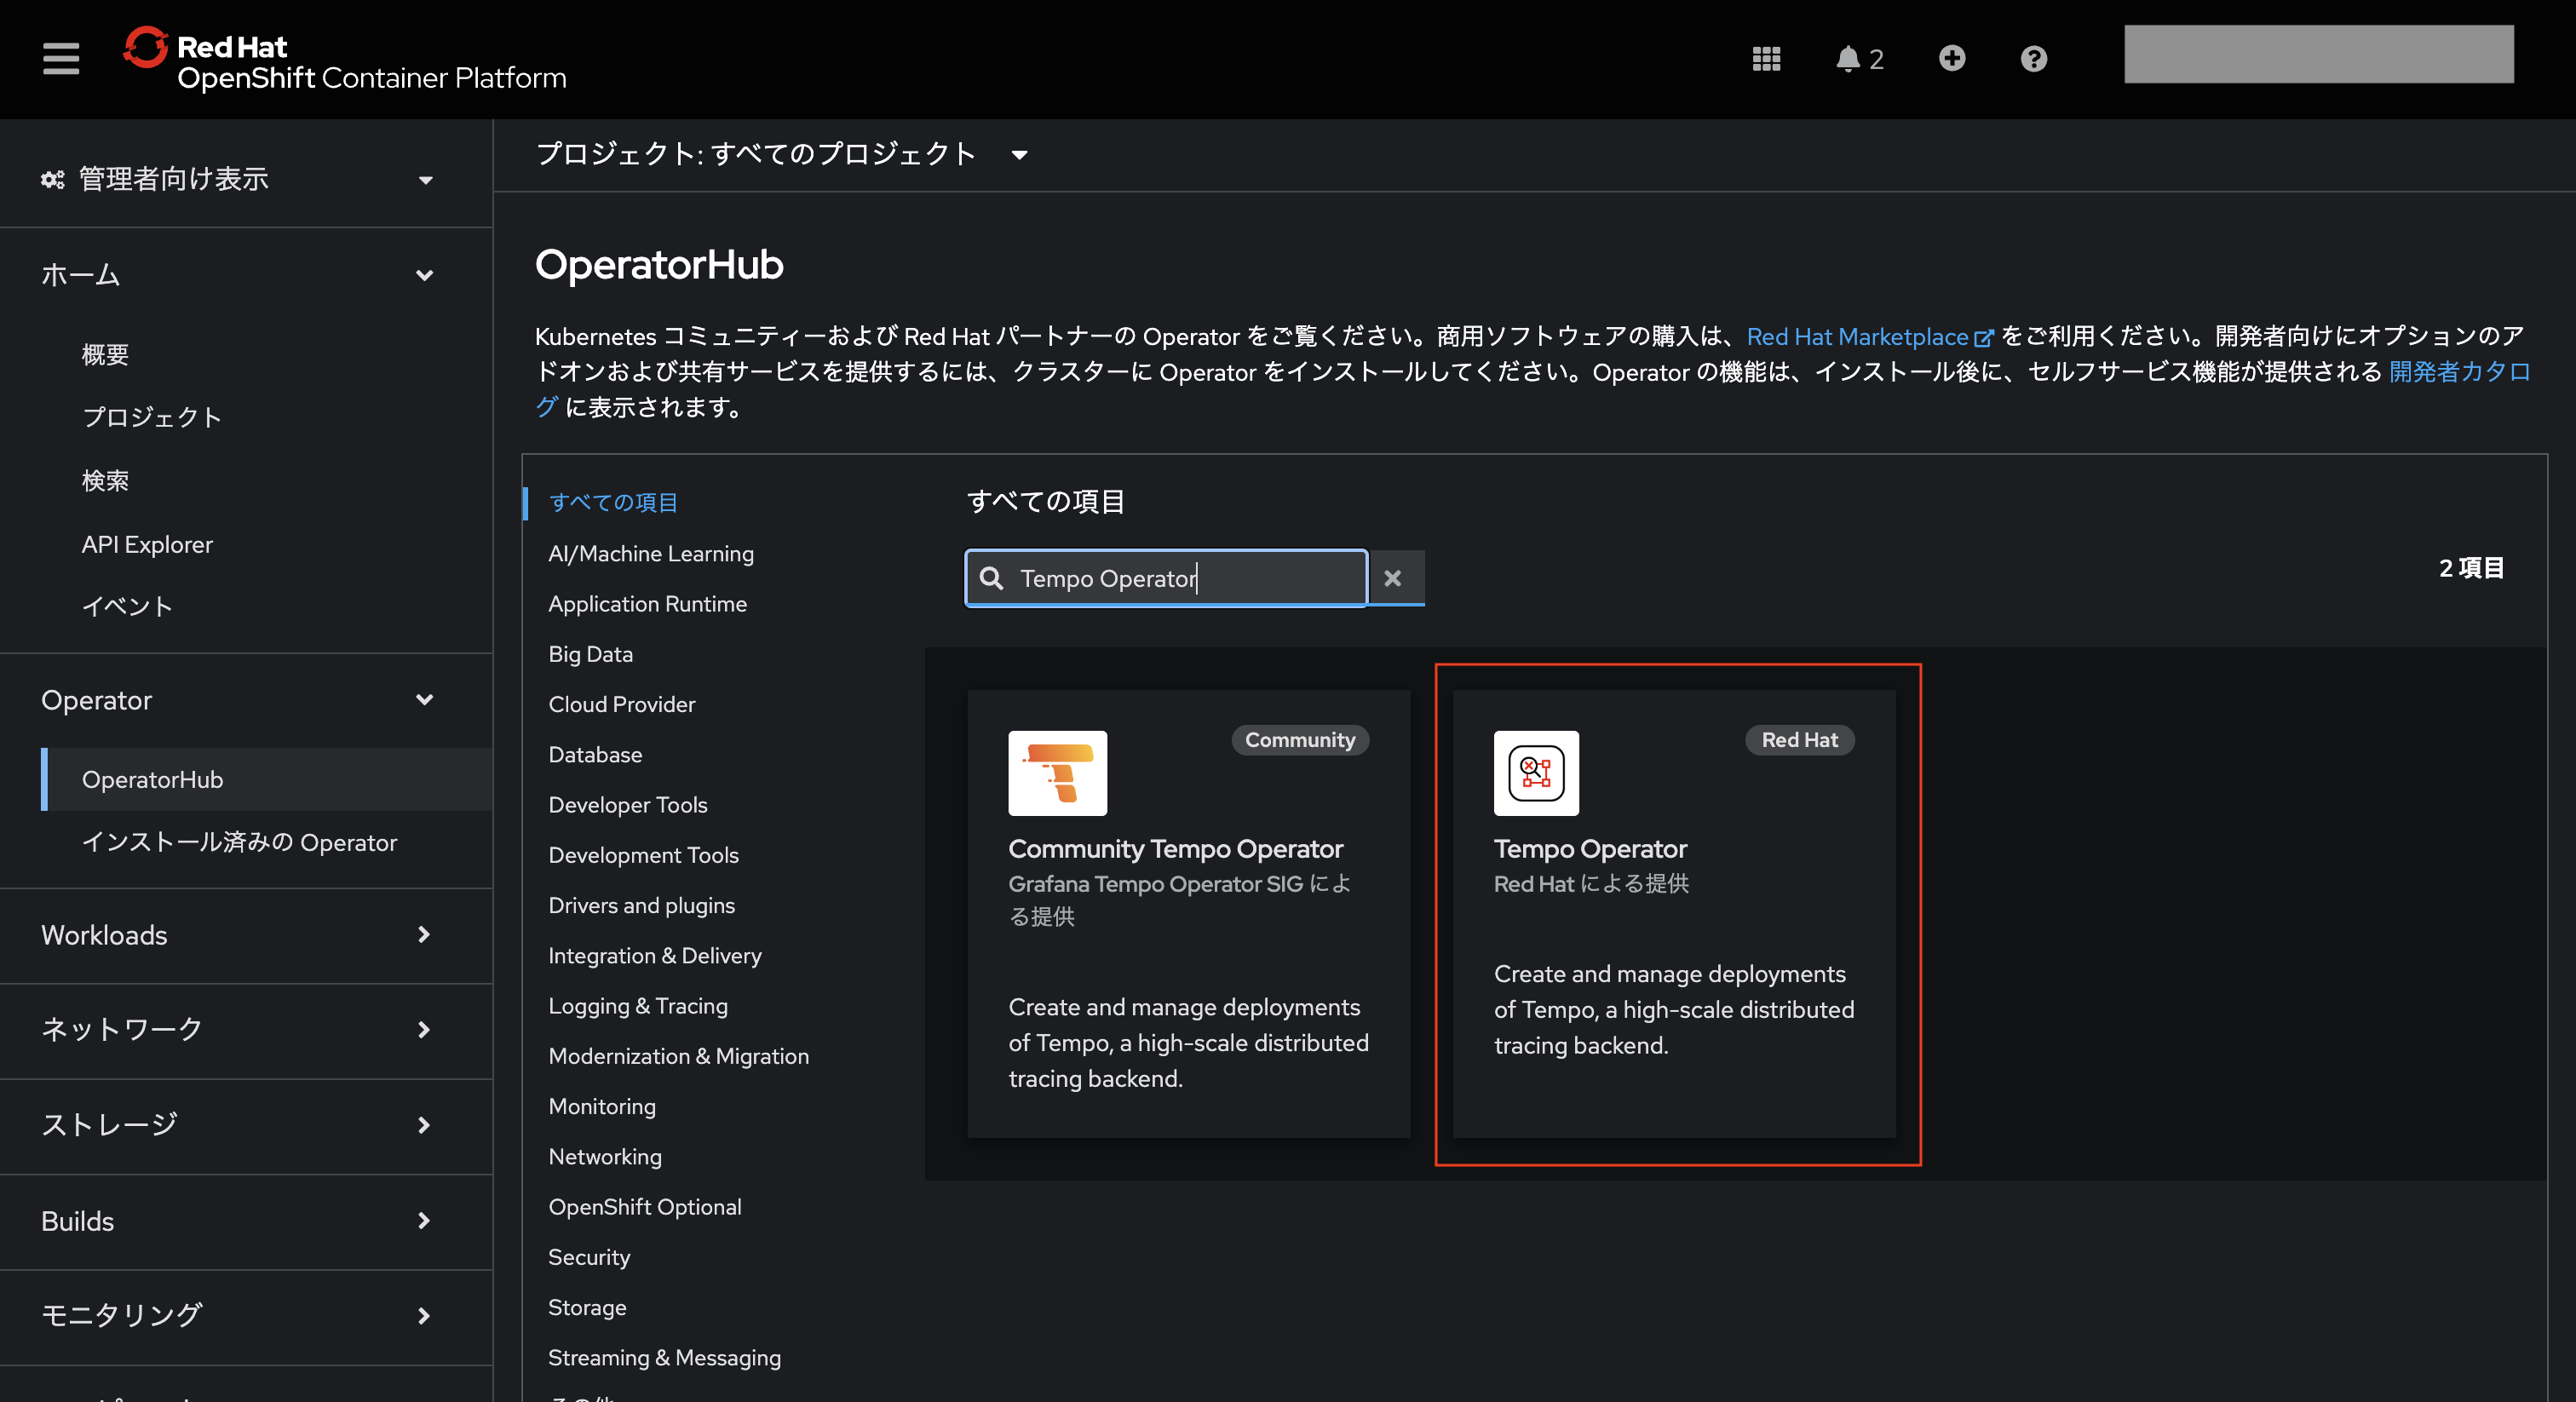Screen dimensions: 2576x1402
Task: Open the help question mark icon
Action: pyautogui.click(x=2033, y=59)
